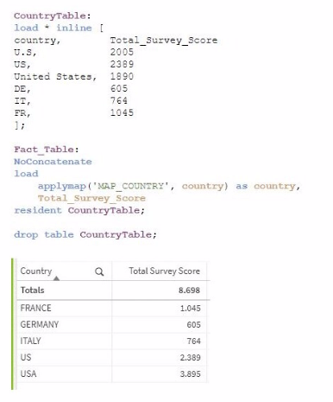Click the totals value 8.698
This screenshot has height=402, width=333.
pos(189,290)
